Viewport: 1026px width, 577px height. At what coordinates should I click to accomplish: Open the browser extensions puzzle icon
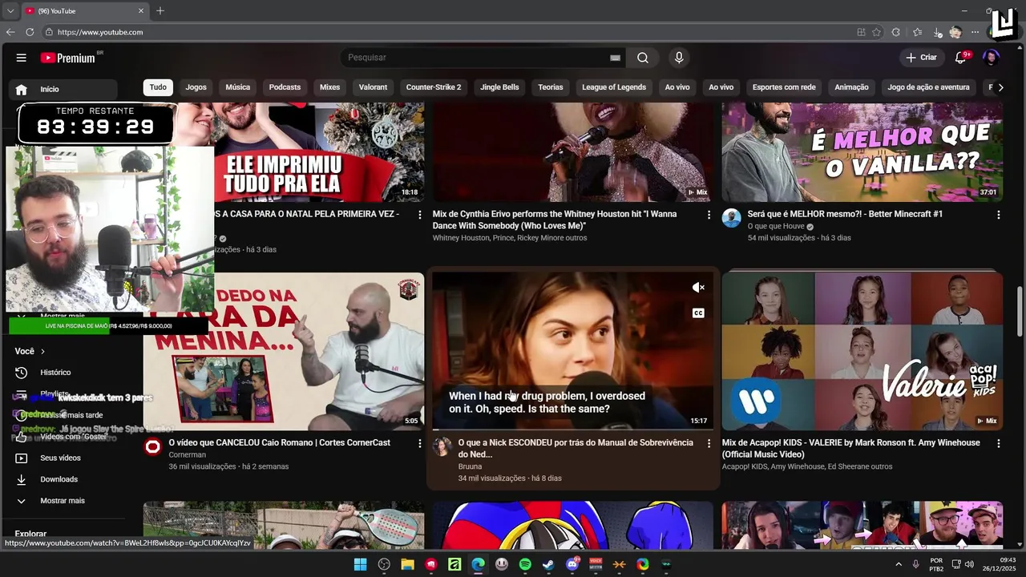[896, 32]
